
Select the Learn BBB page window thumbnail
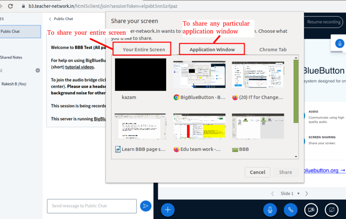pyautogui.click(x=140, y=126)
